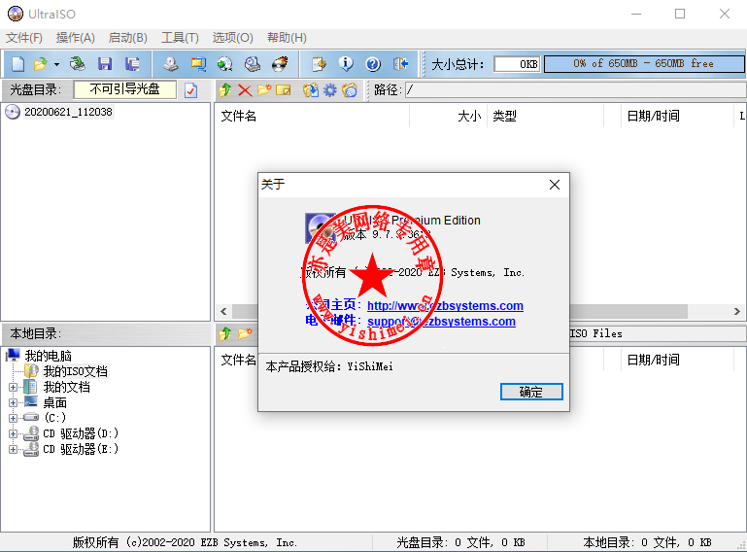Expand the (C:) drive tree node
747x552 pixels.
click(x=13, y=419)
